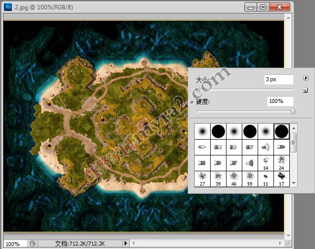Click the document size text 文档:712.2K/712.2K
The height and width of the screenshot is (249, 315).
(x=80, y=244)
